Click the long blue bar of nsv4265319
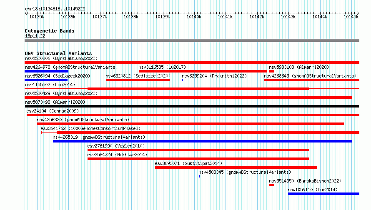Image resolution: width=371 pixels, height=210 pixels. tap(202, 141)
